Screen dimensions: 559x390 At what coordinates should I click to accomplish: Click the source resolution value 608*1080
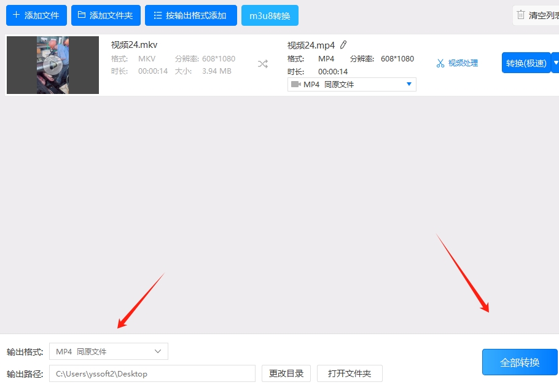pos(219,58)
